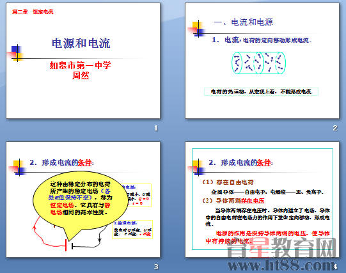
Task: Click the cylinder conductor diagram on slide 2
Action: point(258,63)
